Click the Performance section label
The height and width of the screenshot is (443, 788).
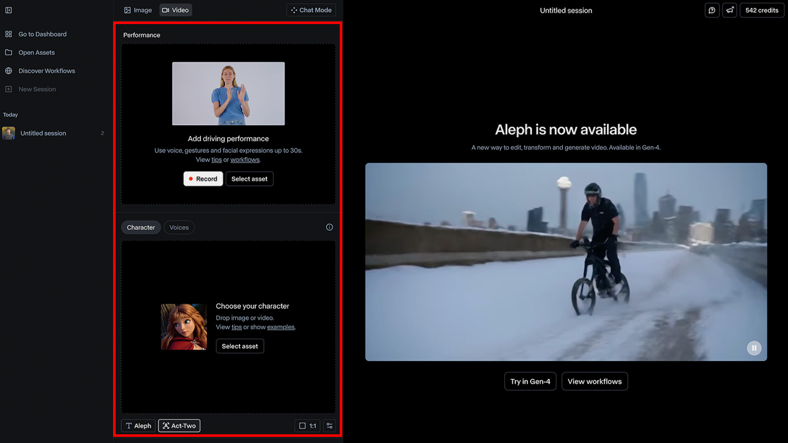pos(142,35)
